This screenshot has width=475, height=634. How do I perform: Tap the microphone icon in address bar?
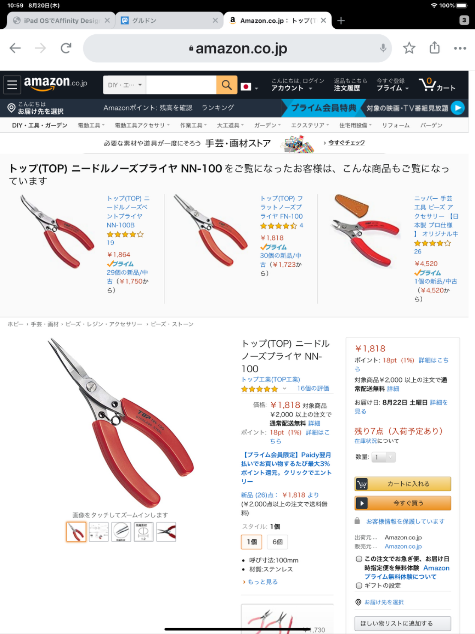(383, 48)
